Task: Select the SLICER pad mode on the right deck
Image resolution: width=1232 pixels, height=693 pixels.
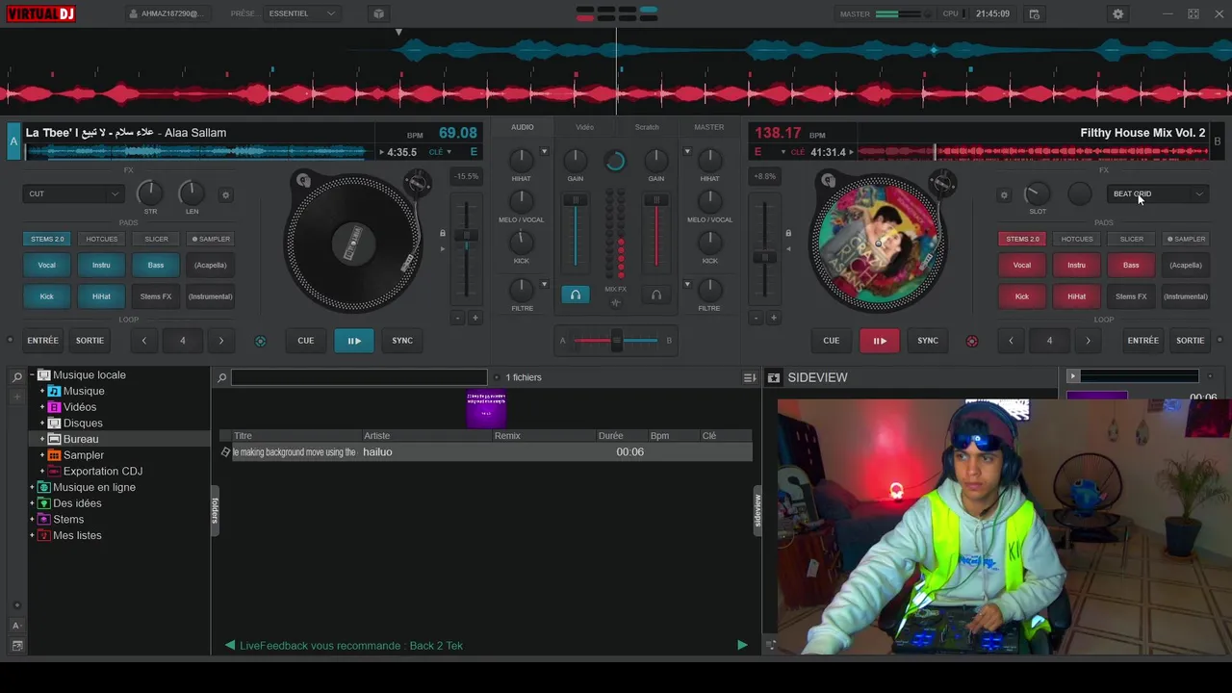Action: coord(1132,239)
